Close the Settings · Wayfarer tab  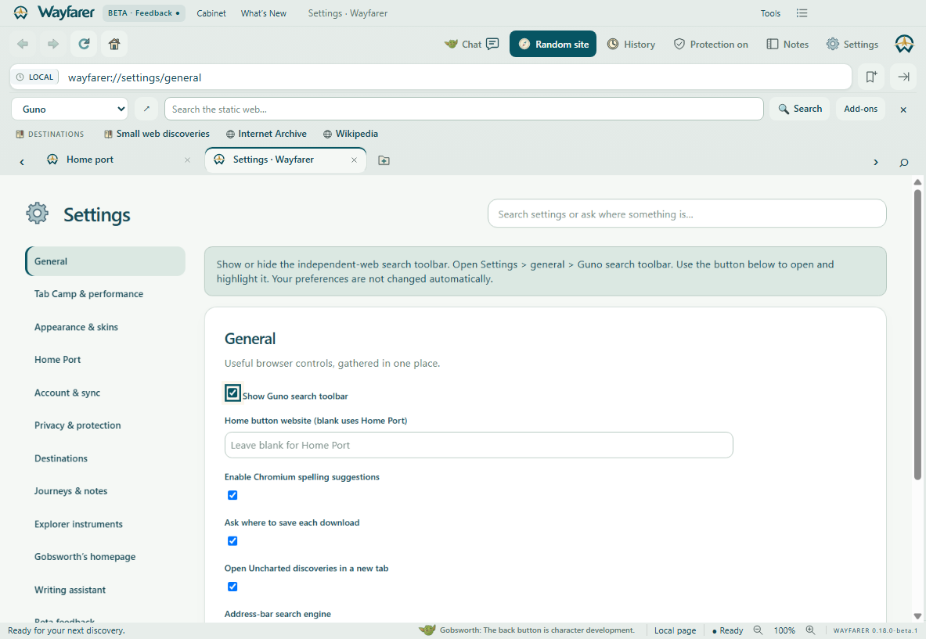tap(355, 160)
